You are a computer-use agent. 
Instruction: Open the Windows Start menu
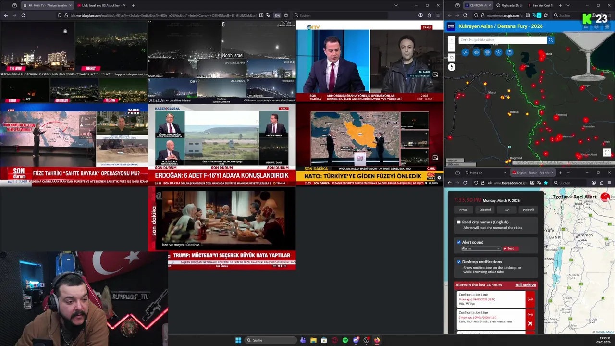(x=238, y=340)
